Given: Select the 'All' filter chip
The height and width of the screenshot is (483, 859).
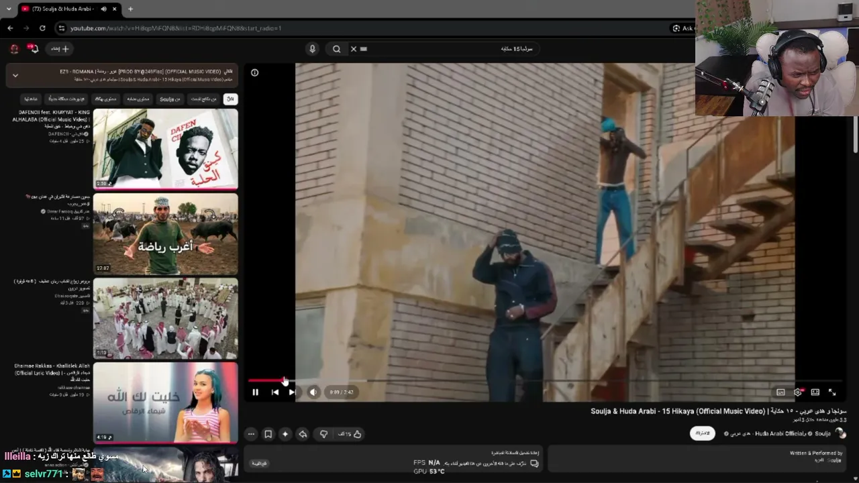Looking at the screenshot, I should [x=230, y=99].
